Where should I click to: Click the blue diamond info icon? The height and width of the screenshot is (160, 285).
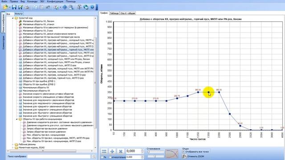(x=65, y=7)
